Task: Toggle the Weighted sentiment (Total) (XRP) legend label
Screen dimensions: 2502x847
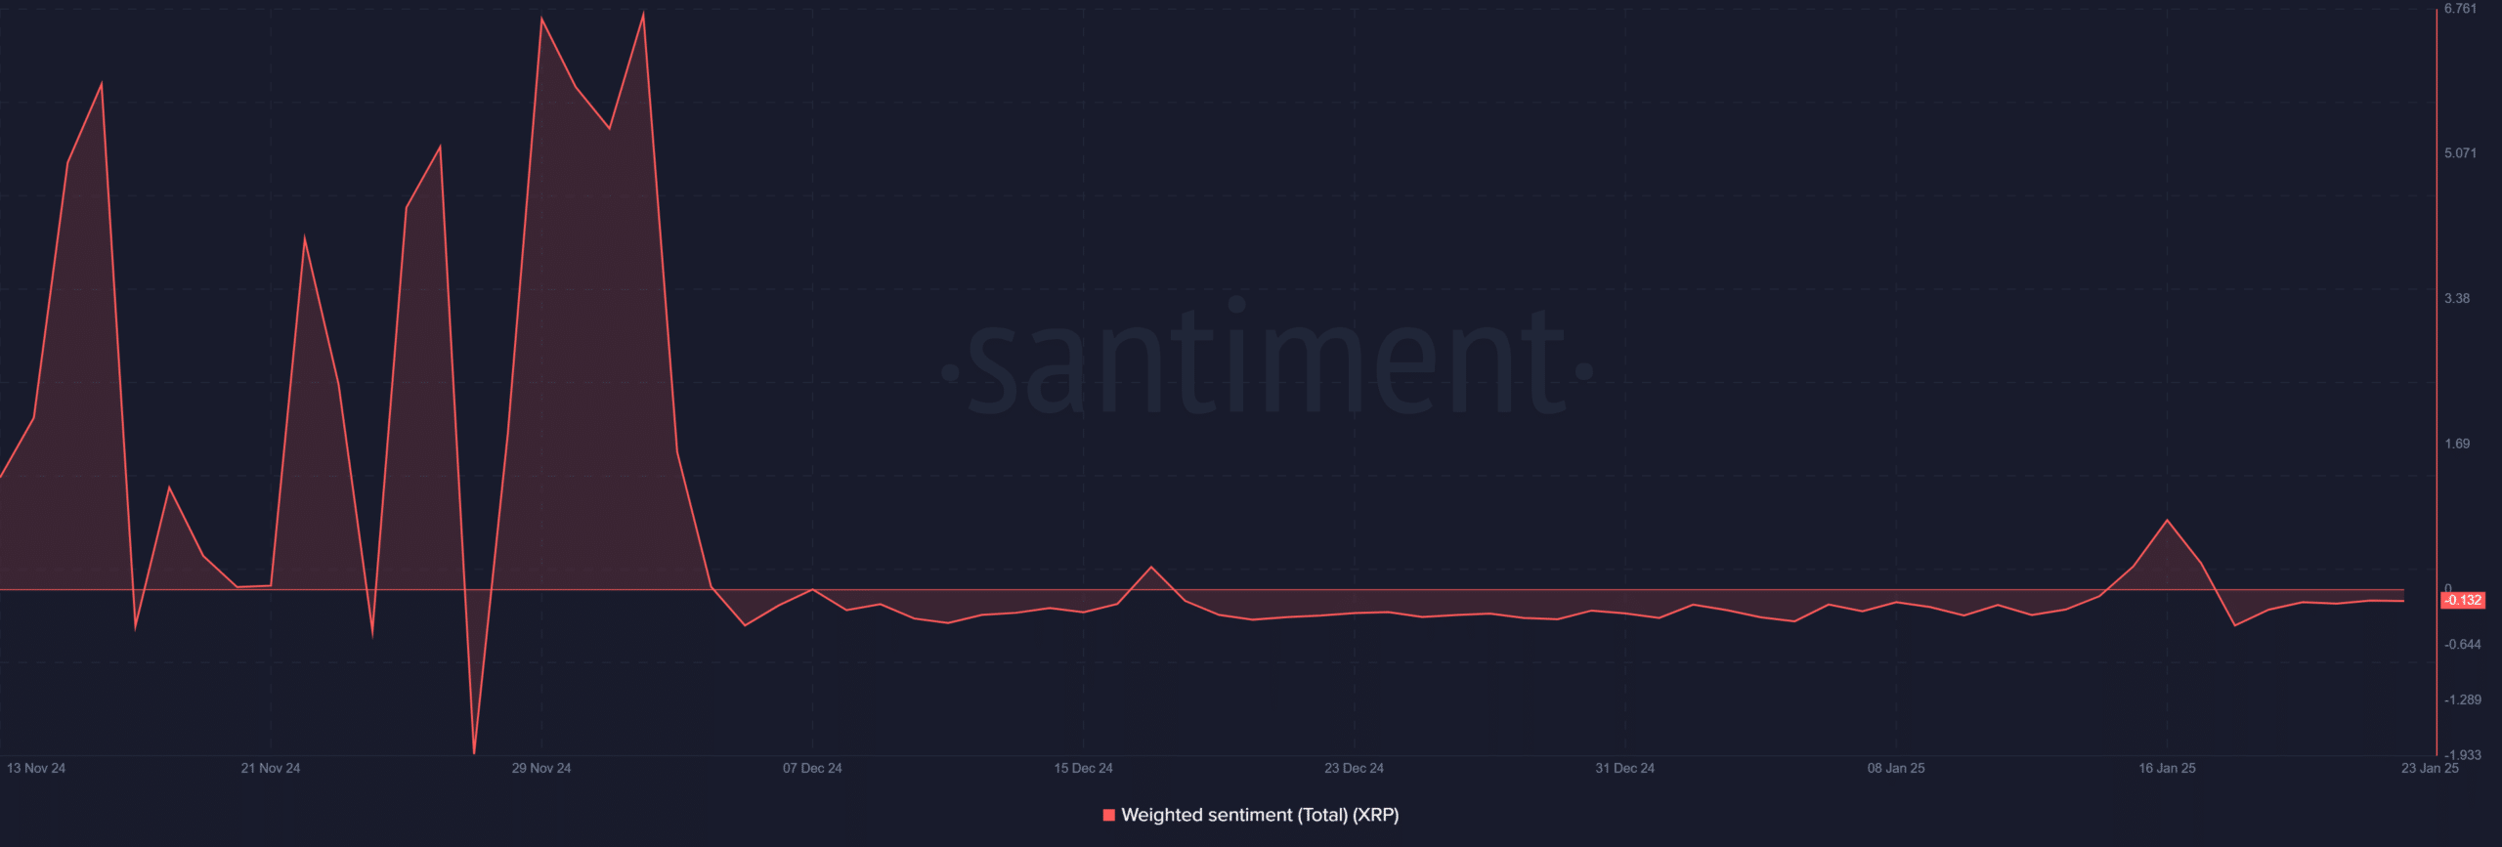Action: click(x=1259, y=815)
